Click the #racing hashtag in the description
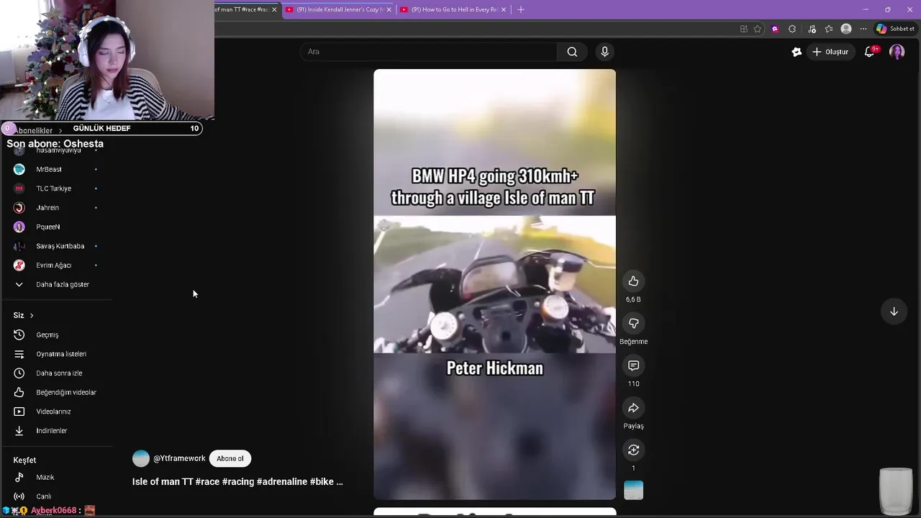The image size is (921, 518). click(237, 481)
